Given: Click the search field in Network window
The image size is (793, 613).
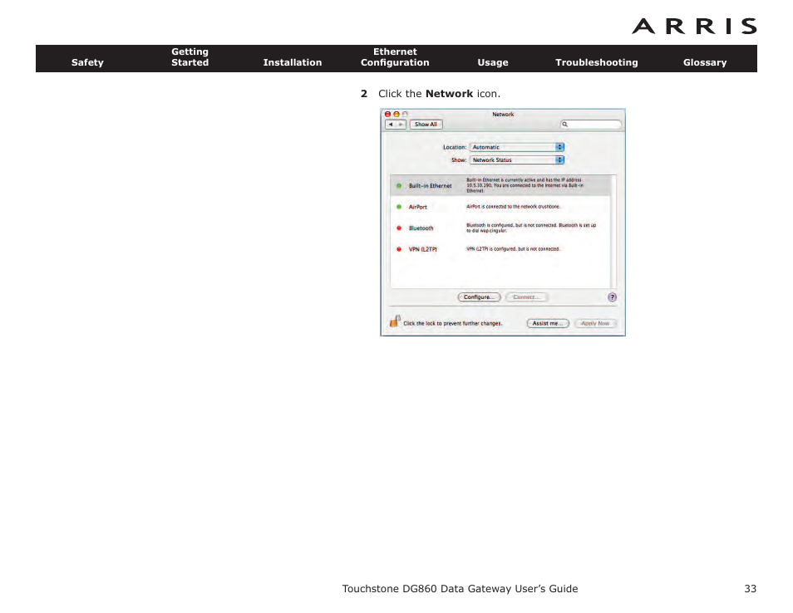Looking at the screenshot, I should click(x=591, y=125).
